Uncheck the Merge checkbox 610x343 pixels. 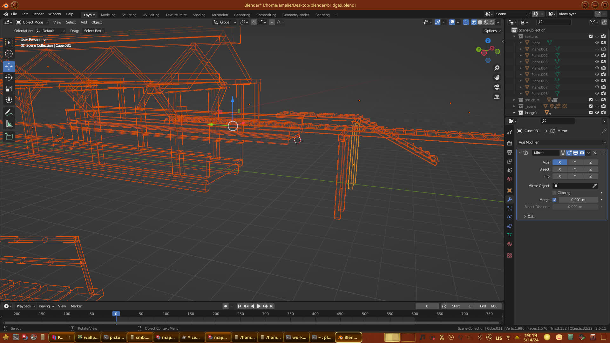555,200
